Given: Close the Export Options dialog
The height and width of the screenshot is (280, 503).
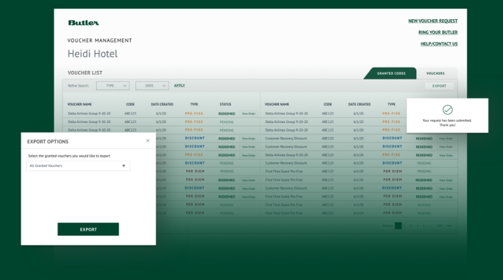Looking at the screenshot, I should 147,140.
